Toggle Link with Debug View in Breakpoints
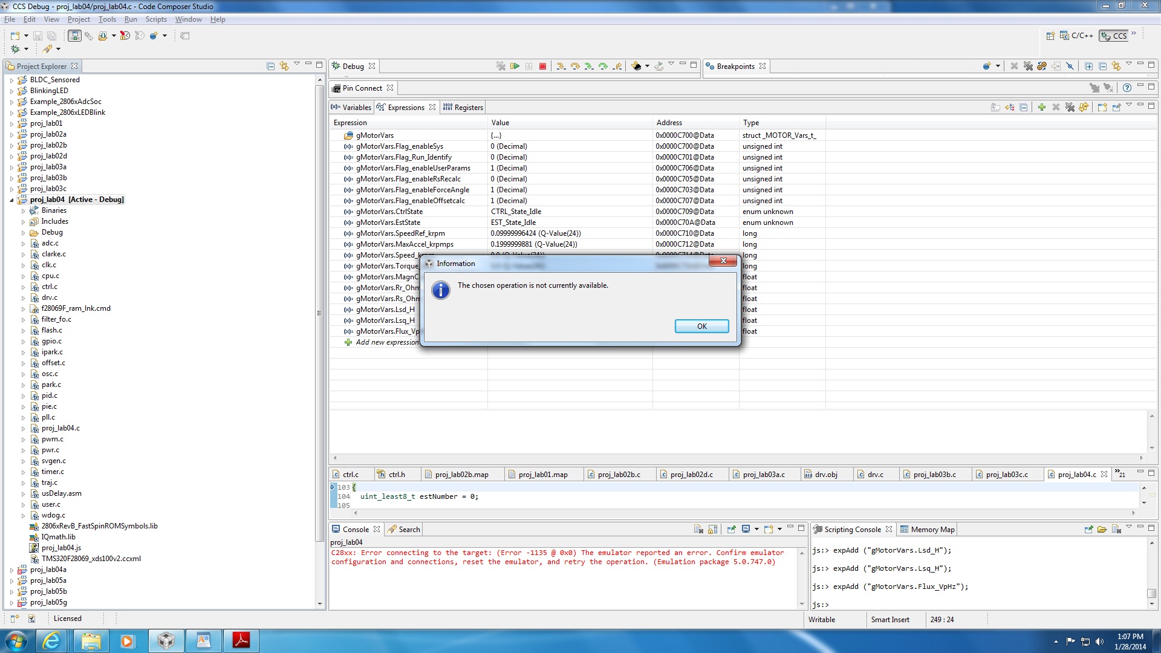The width and height of the screenshot is (1161, 653). (1116, 67)
